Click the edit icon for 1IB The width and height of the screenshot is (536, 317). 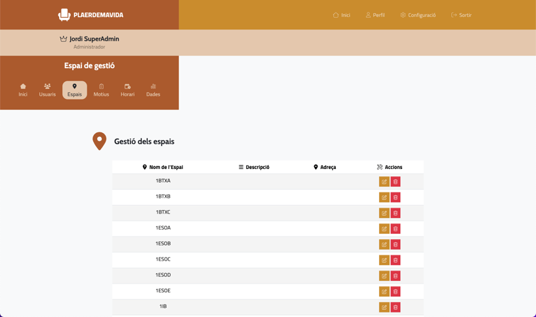tap(384, 307)
